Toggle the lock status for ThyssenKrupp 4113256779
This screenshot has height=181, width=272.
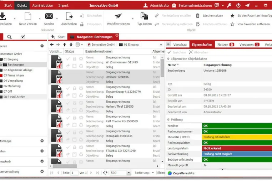pos(74,88)
